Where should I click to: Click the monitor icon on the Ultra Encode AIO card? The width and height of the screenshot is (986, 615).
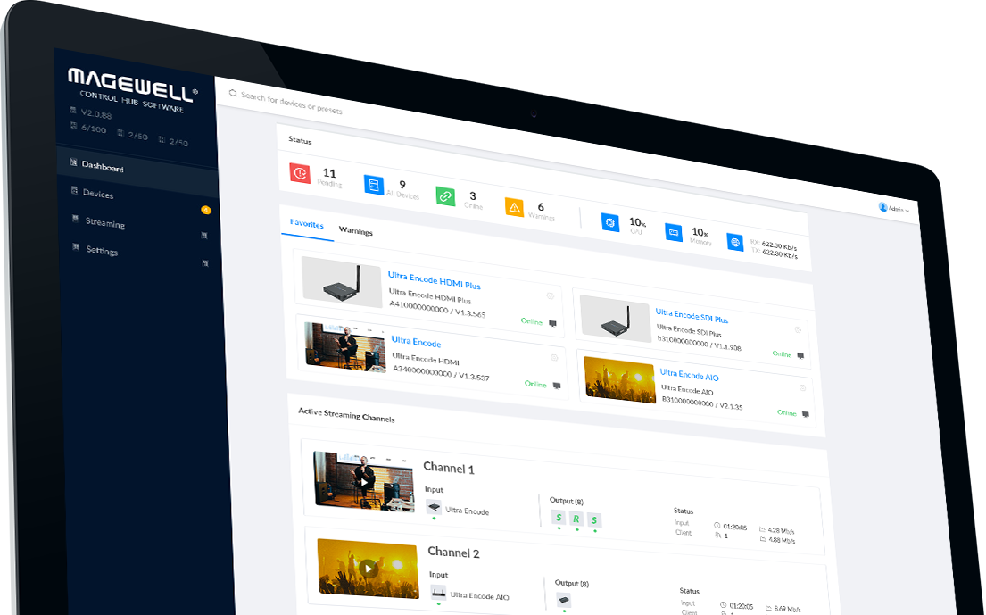click(x=806, y=414)
